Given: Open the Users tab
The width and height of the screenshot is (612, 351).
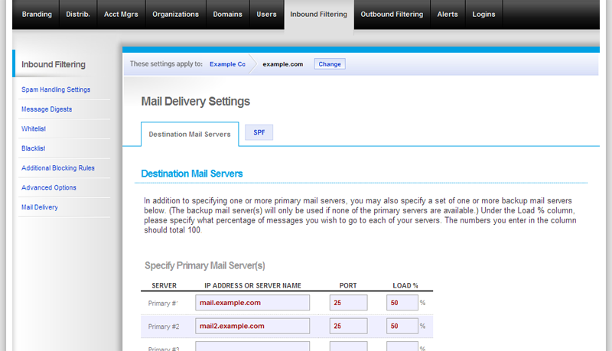Looking at the screenshot, I should [266, 15].
